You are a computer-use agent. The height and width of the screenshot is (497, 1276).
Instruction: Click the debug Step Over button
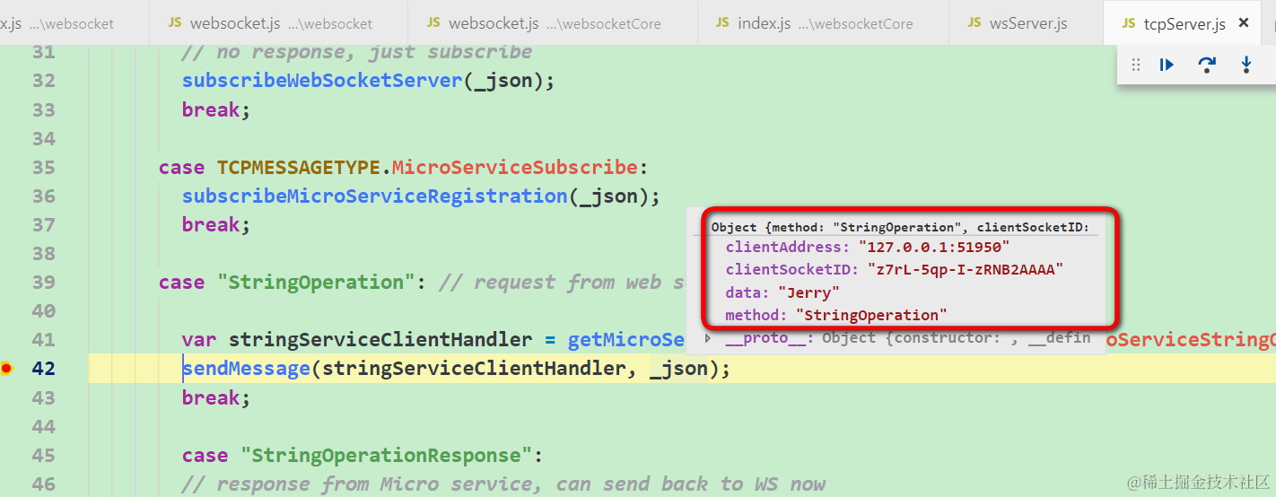pyautogui.click(x=1207, y=65)
